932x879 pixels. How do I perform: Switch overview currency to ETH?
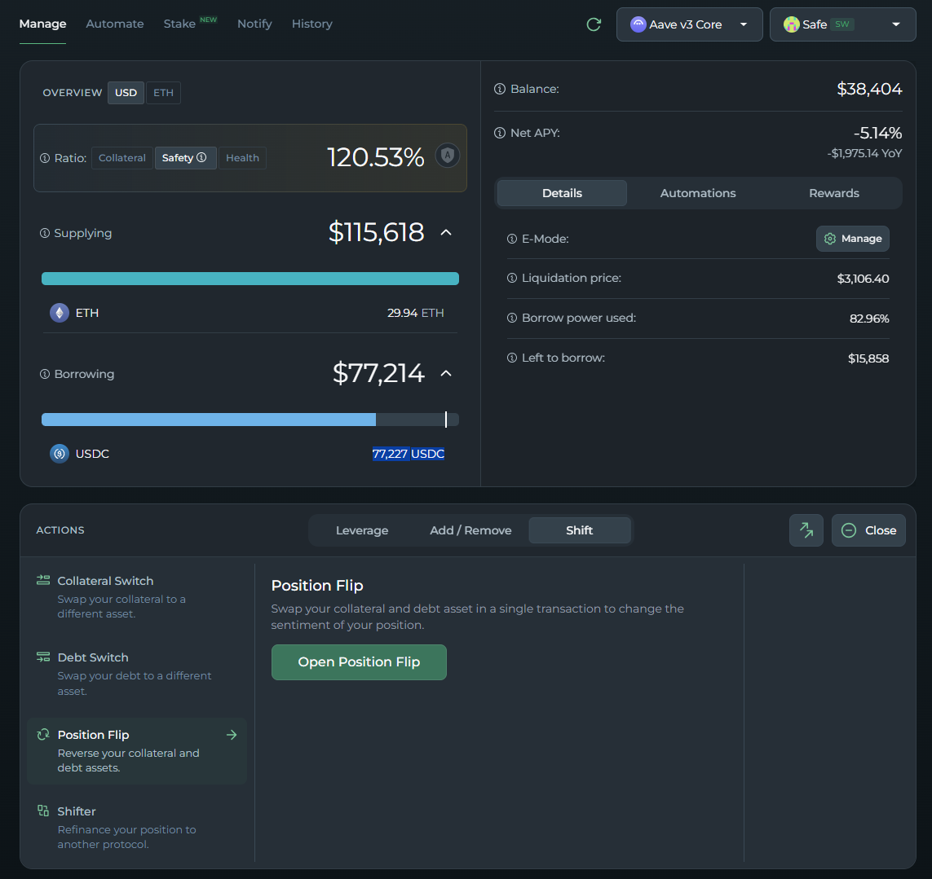pyautogui.click(x=163, y=93)
